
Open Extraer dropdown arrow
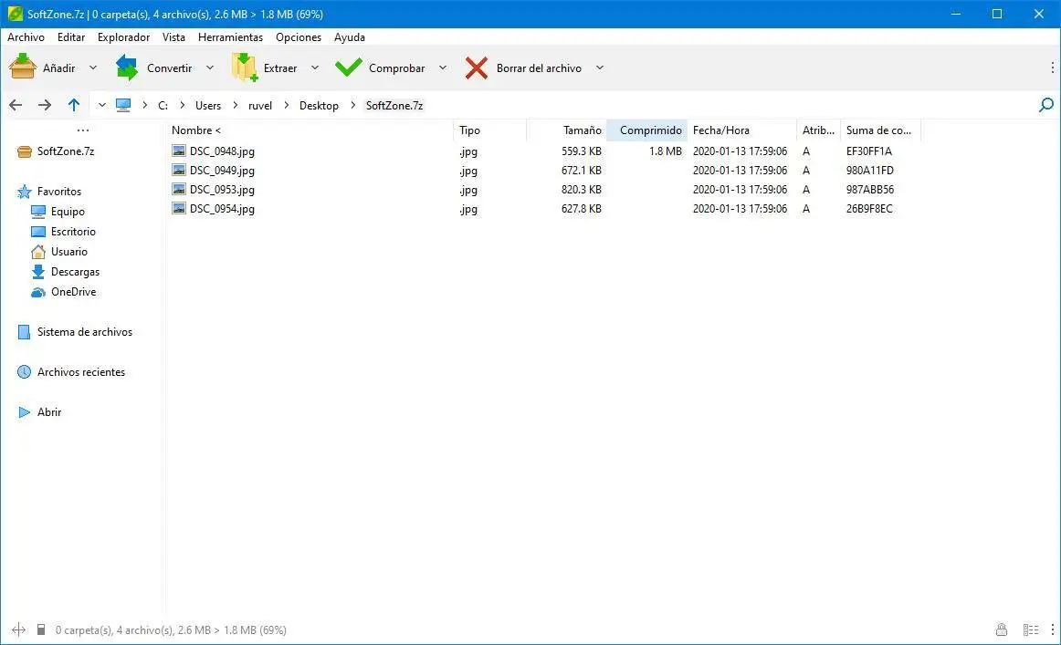tap(315, 68)
